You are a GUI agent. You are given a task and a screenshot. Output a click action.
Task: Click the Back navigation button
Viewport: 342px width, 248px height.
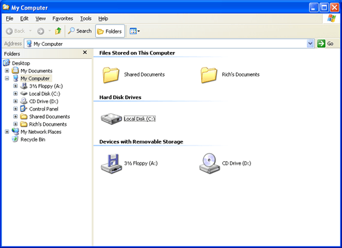(x=15, y=31)
